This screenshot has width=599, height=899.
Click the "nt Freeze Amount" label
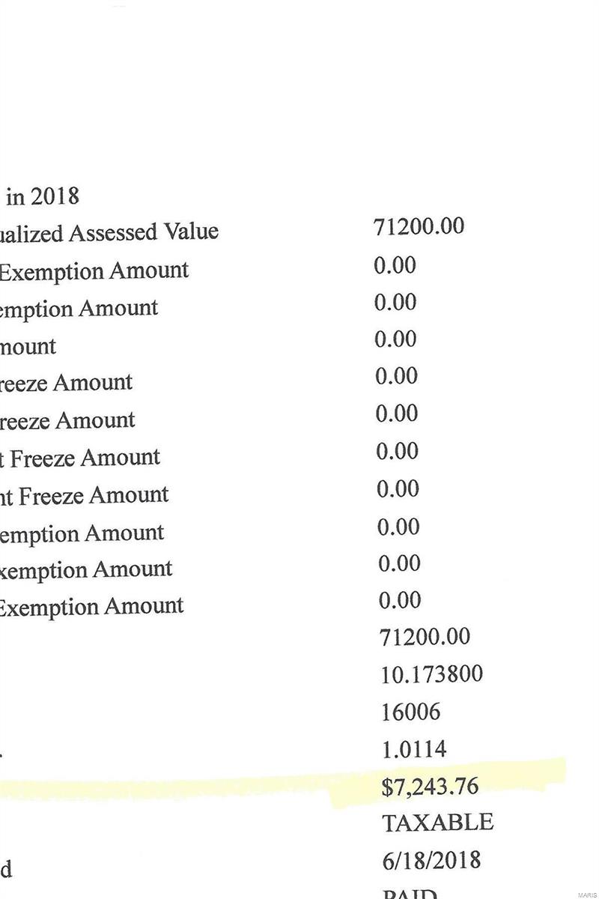(85, 494)
